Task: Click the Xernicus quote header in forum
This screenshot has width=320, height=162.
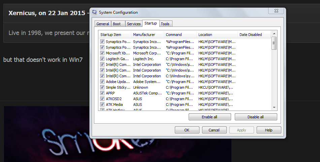Action: pyautogui.click(x=47, y=13)
